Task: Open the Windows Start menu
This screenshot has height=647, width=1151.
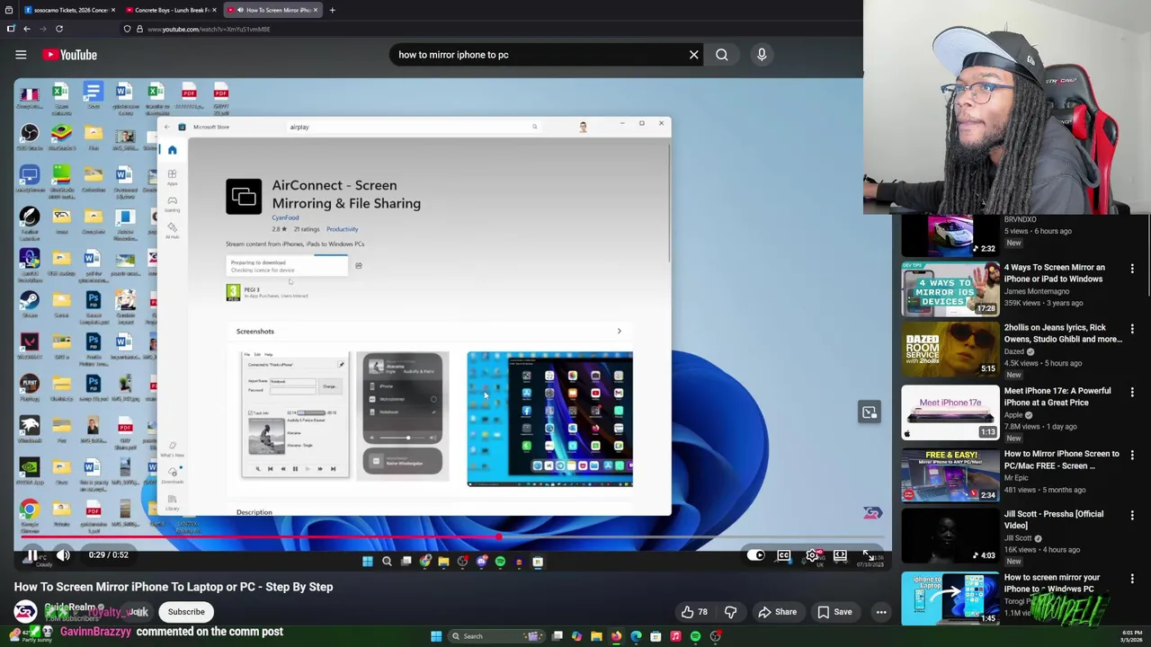Action: coord(436,636)
